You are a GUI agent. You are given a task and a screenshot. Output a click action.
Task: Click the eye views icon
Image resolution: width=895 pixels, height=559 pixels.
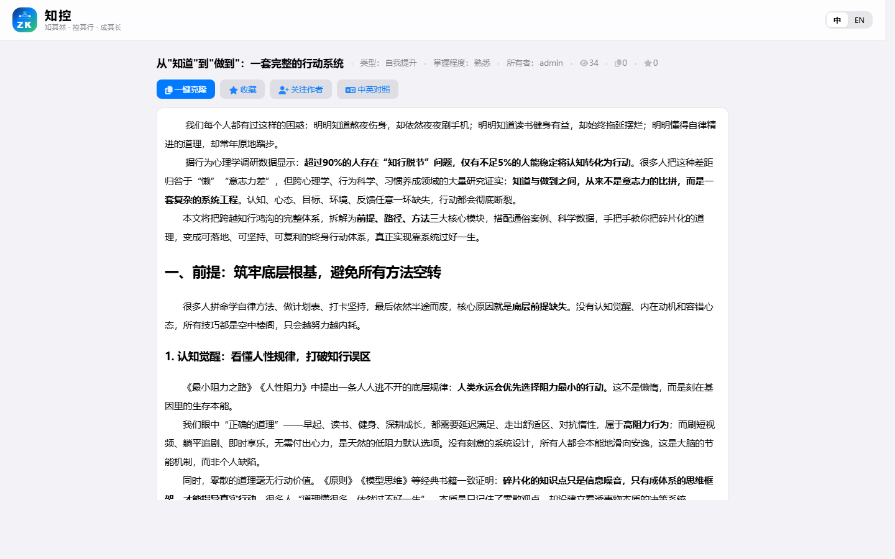point(584,63)
